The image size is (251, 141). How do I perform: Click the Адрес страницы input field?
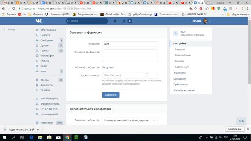coord(130,76)
